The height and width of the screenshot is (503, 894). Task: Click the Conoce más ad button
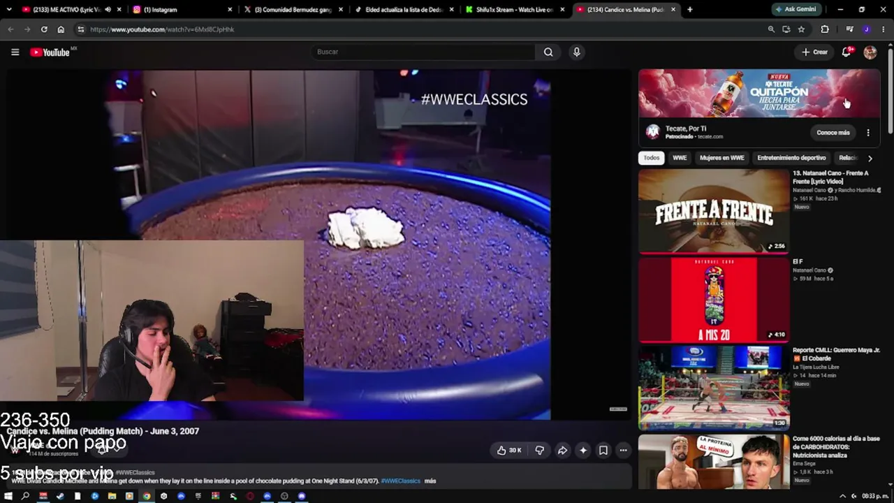pyautogui.click(x=833, y=133)
